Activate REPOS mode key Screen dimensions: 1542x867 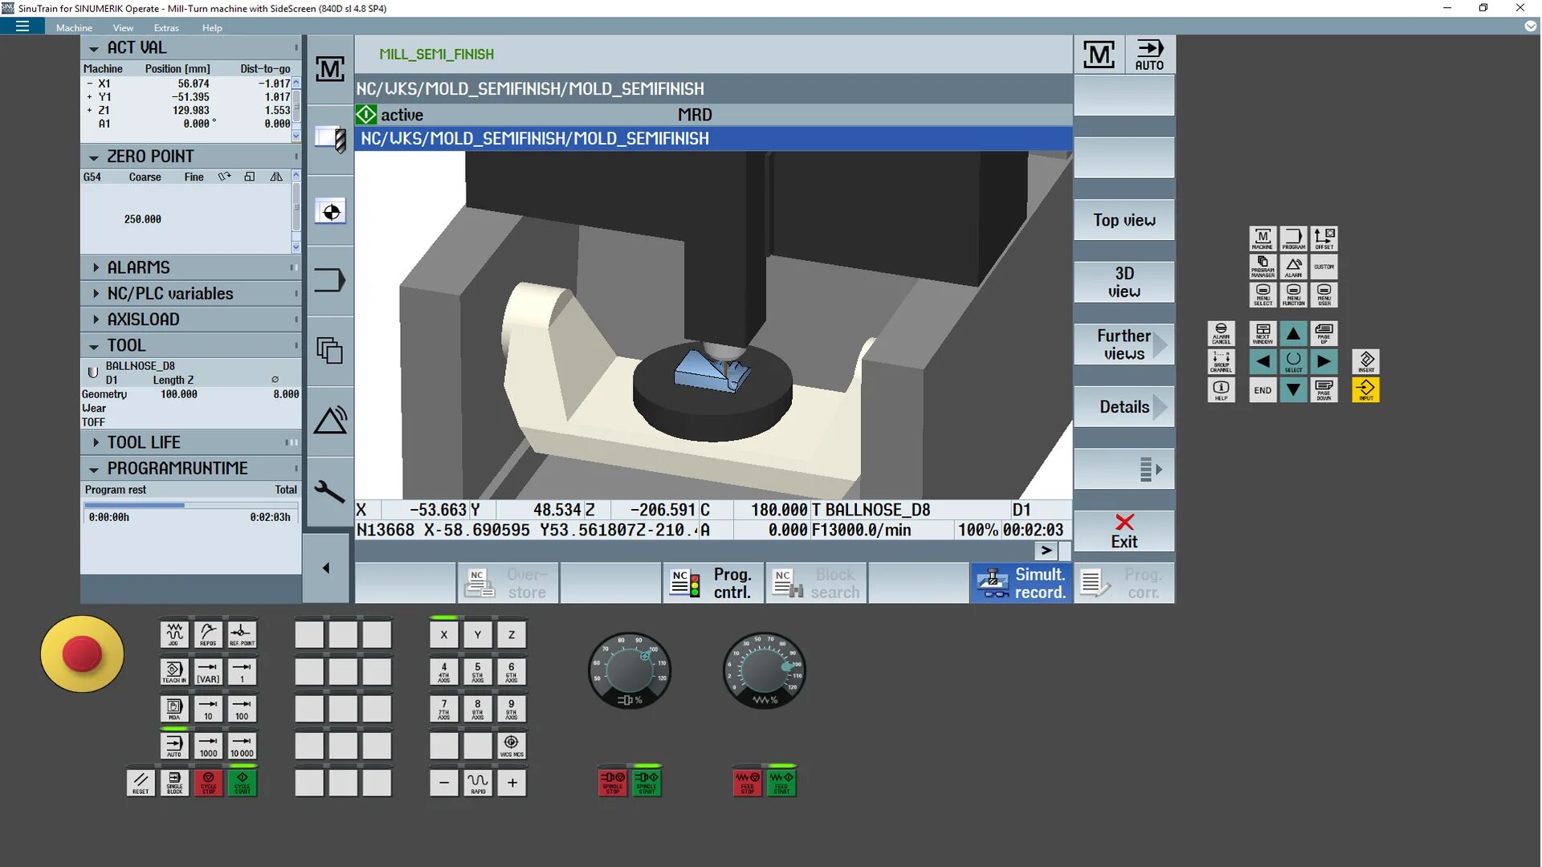point(208,634)
